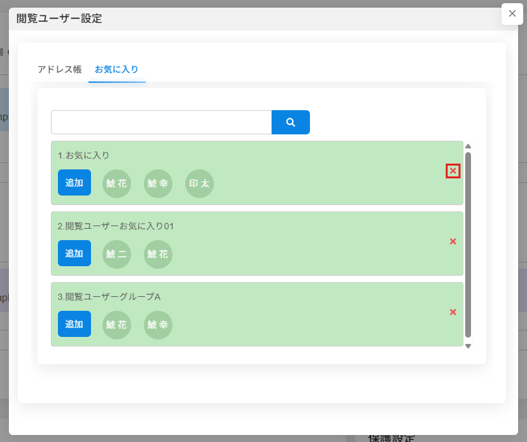
Task: Focus the favorites search text field
Action: (161, 122)
